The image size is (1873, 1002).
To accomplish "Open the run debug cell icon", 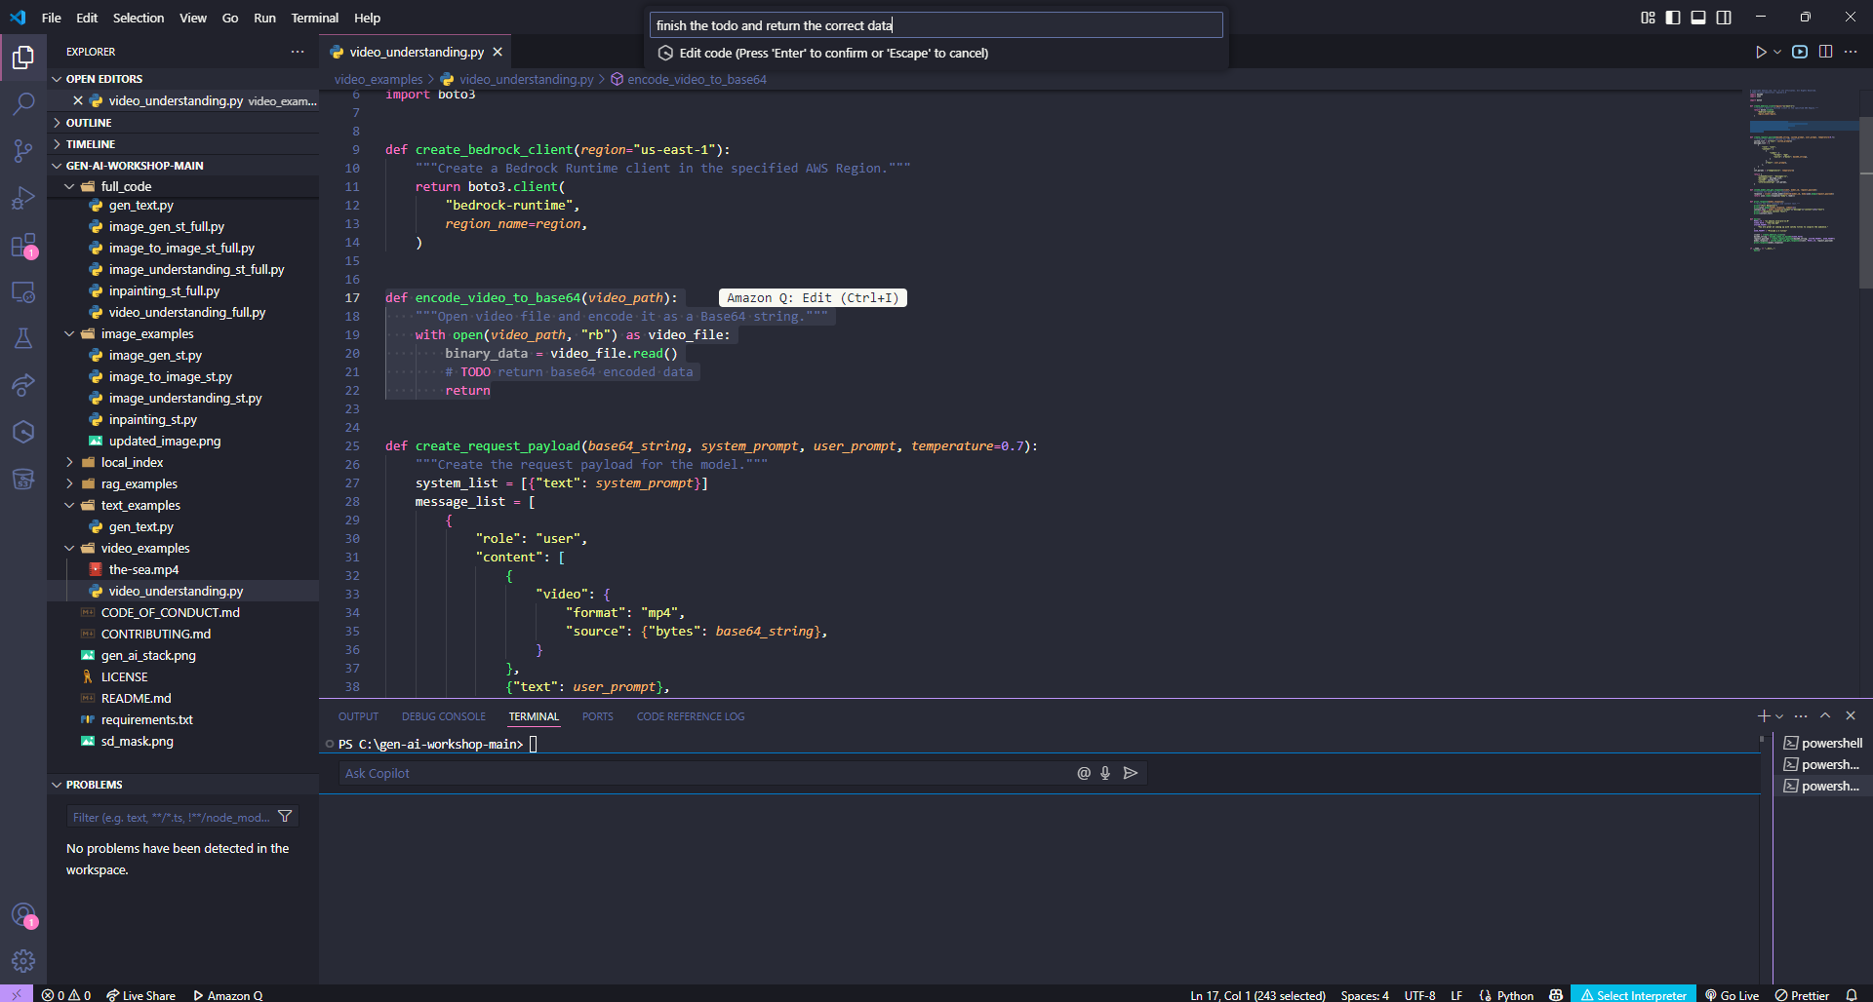I will click(x=1800, y=52).
